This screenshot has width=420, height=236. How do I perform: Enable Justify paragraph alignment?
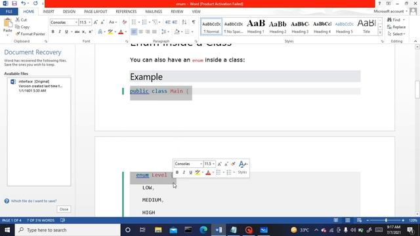pyautogui.click(x=154, y=32)
